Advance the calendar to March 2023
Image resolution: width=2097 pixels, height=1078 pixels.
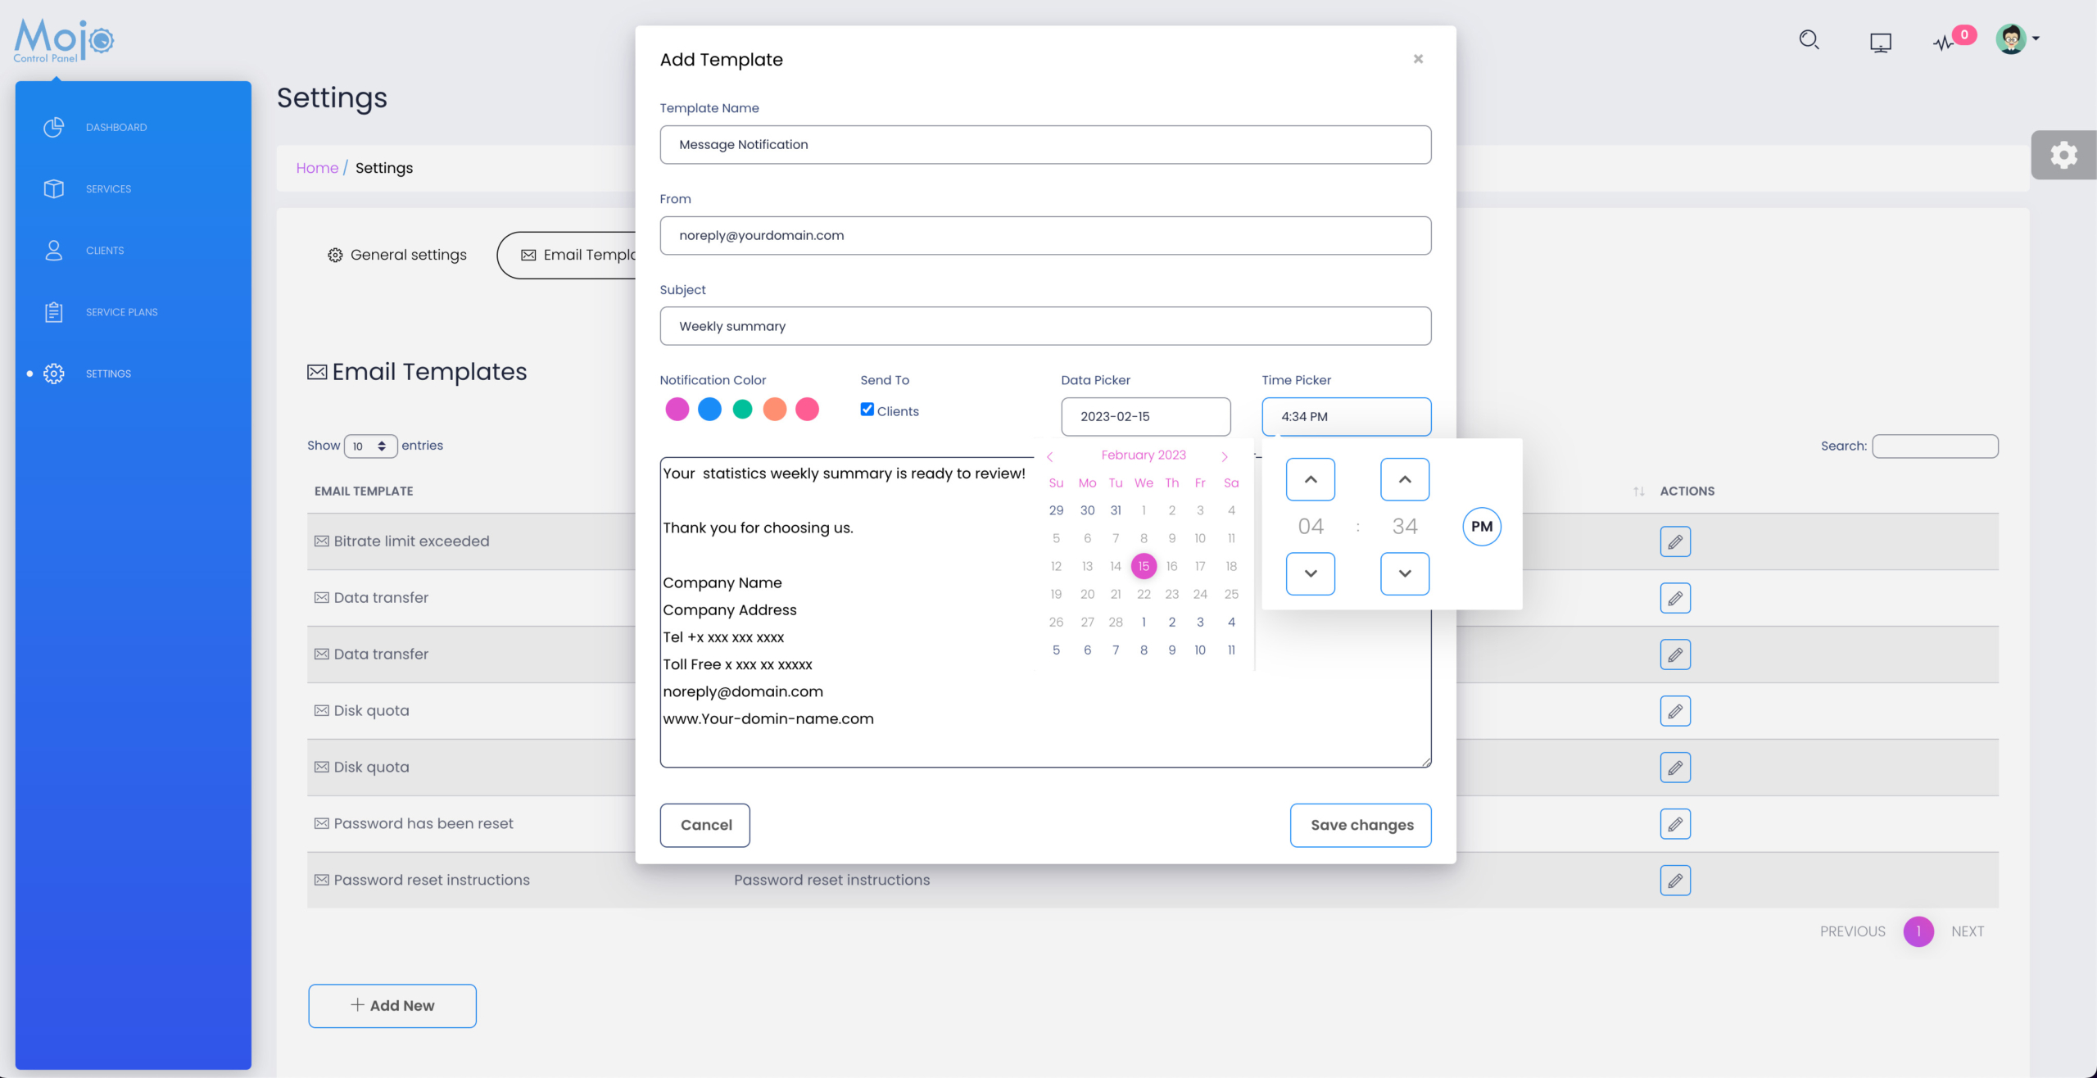(1224, 456)
